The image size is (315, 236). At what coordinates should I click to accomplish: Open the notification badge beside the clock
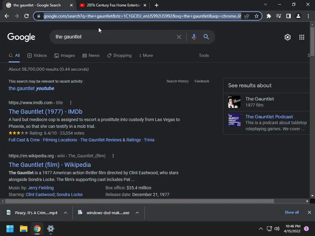click(x=306, y=229)
